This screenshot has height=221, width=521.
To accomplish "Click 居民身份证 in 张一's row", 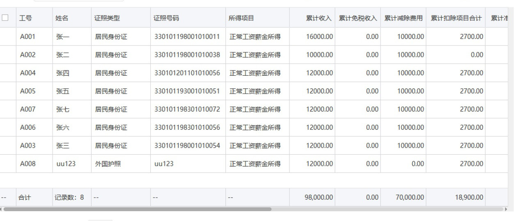I will pos(111,37).
